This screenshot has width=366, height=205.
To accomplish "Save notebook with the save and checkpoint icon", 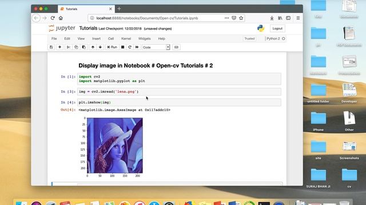I will point(51,47).
